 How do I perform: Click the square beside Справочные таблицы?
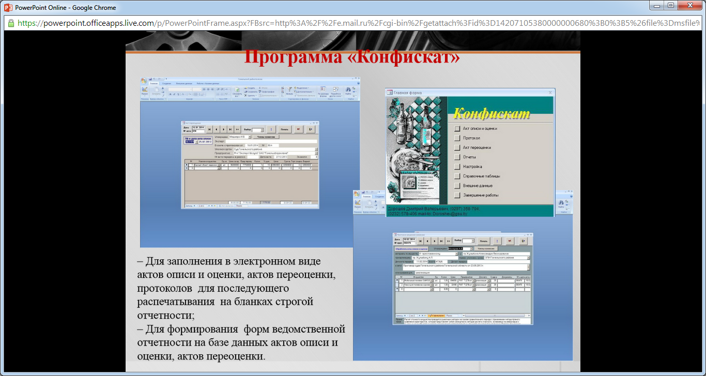click(457, 176)
